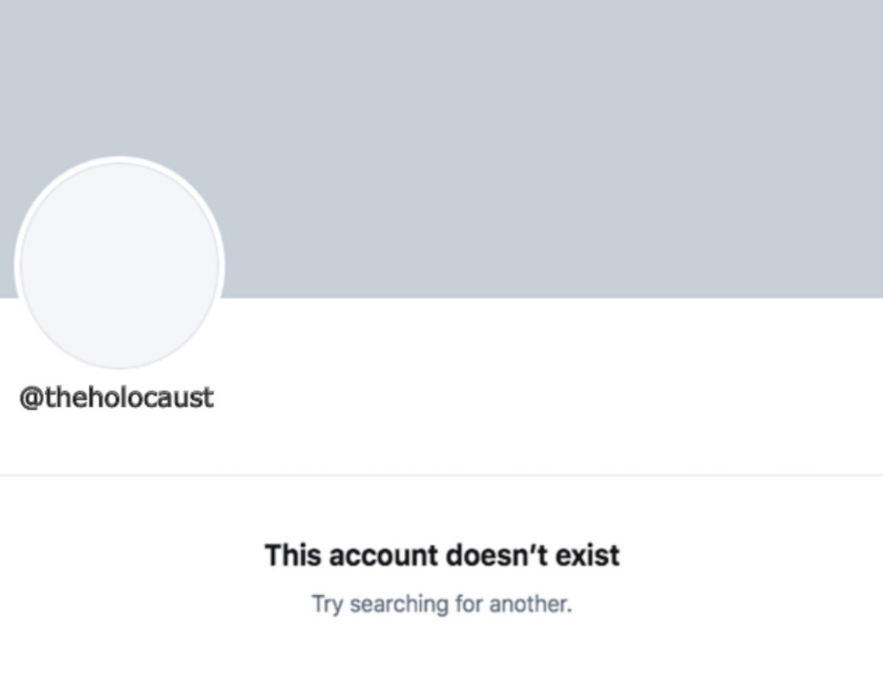Select the @theholocaust handle text
Image resolution: width=883 pixels, height=679 pixels.
pyautogui.click(x=116, y=398)
